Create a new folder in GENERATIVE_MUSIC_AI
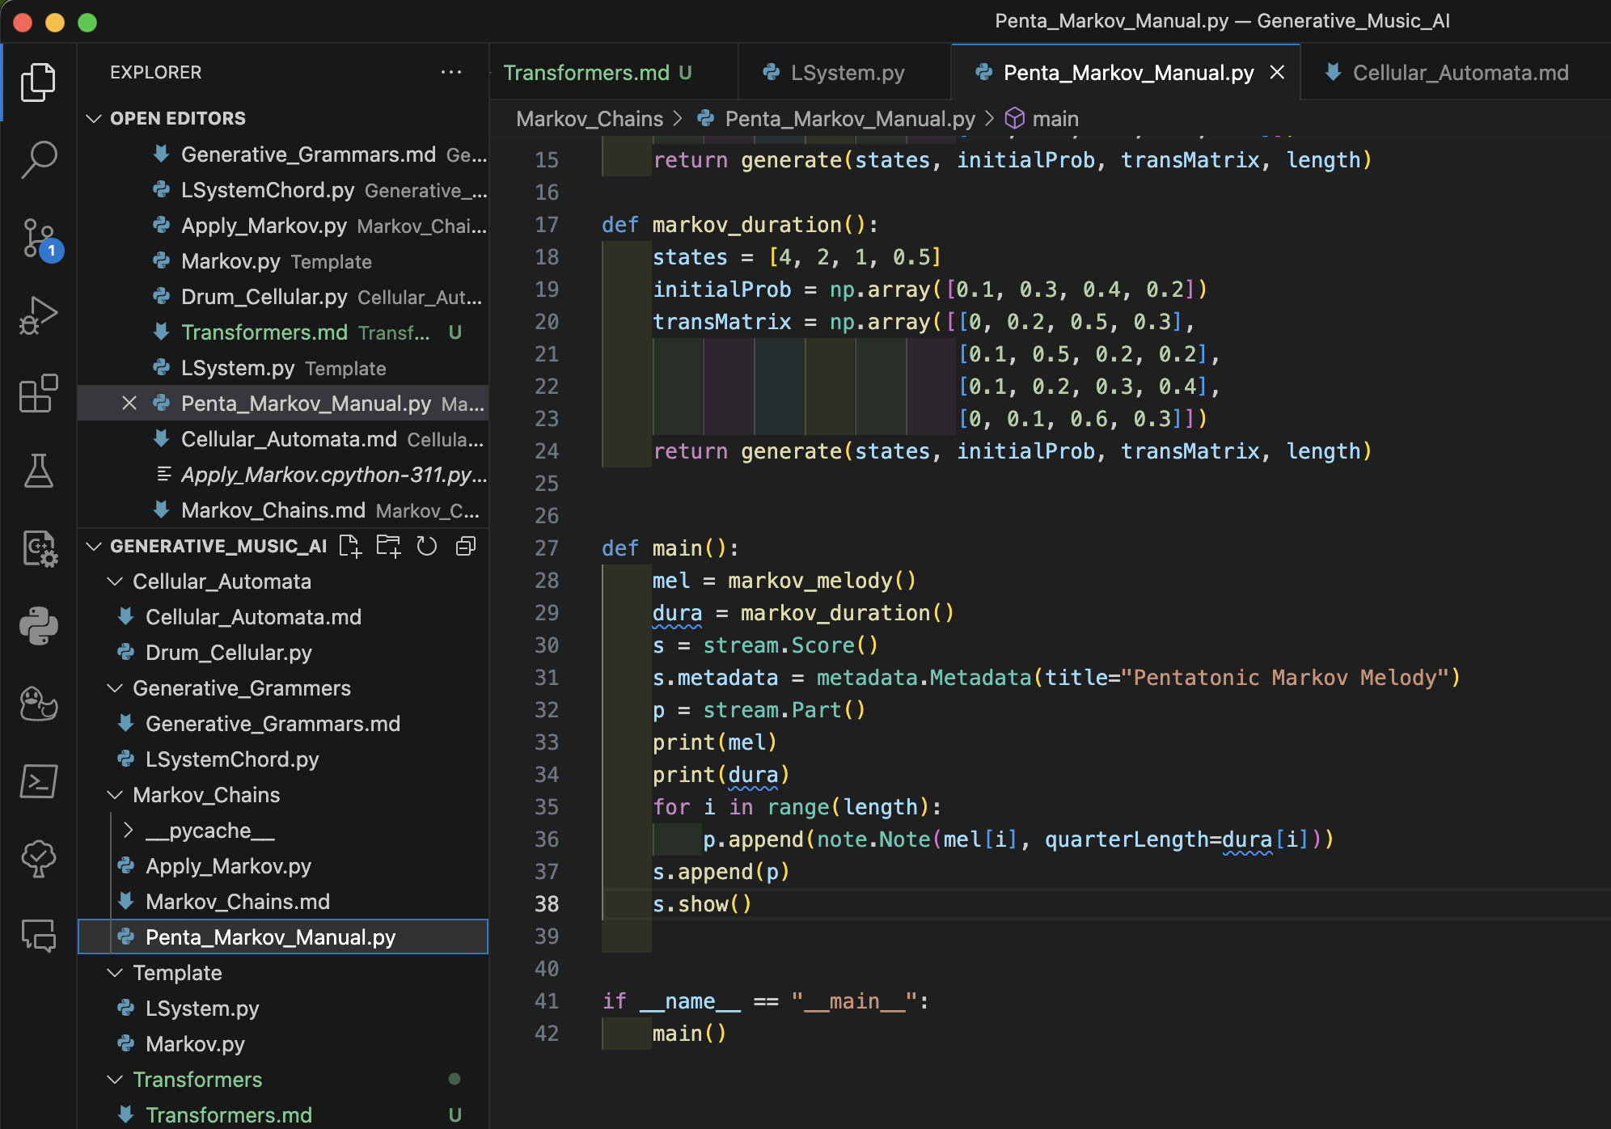1611x1129 pixels. click(388, 546)
